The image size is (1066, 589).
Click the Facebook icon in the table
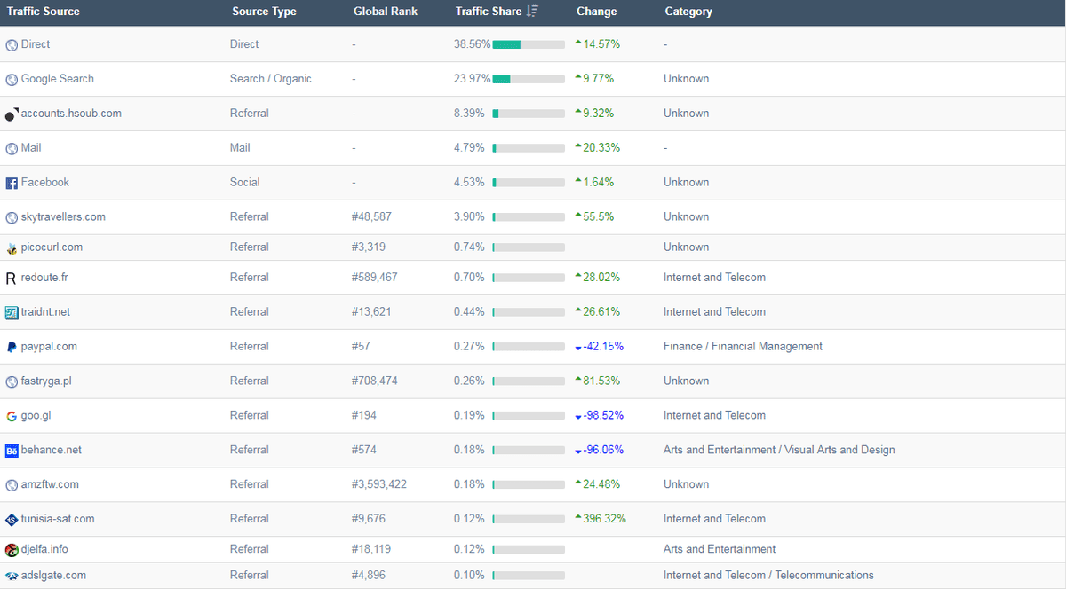pyautogui.click(x=12, y=183)
